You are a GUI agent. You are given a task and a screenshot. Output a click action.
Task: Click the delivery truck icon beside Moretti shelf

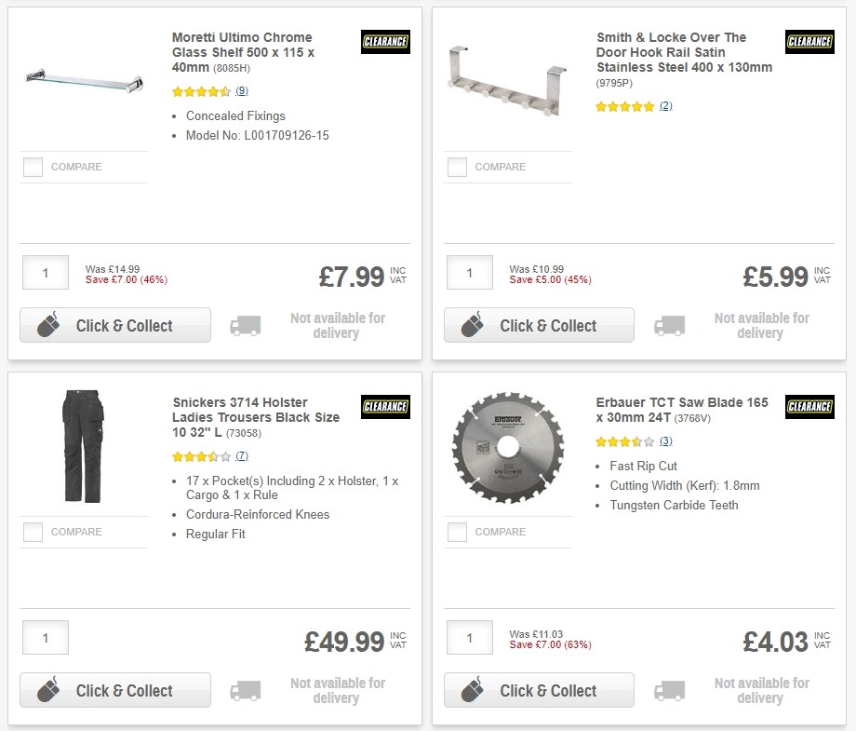[246, 325]
